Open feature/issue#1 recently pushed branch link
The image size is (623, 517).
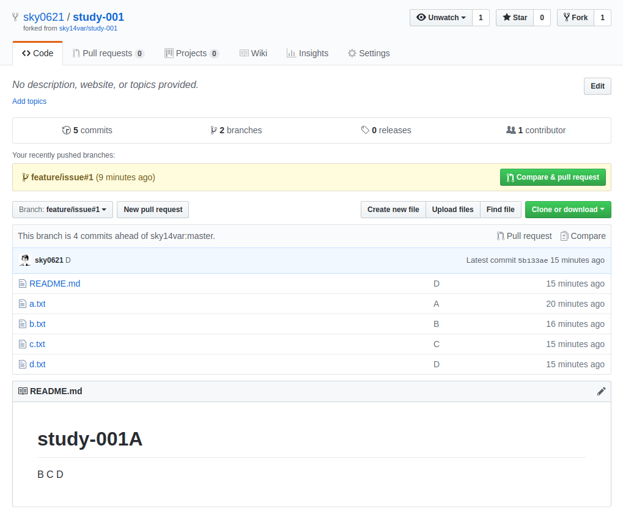coord(62,177)
